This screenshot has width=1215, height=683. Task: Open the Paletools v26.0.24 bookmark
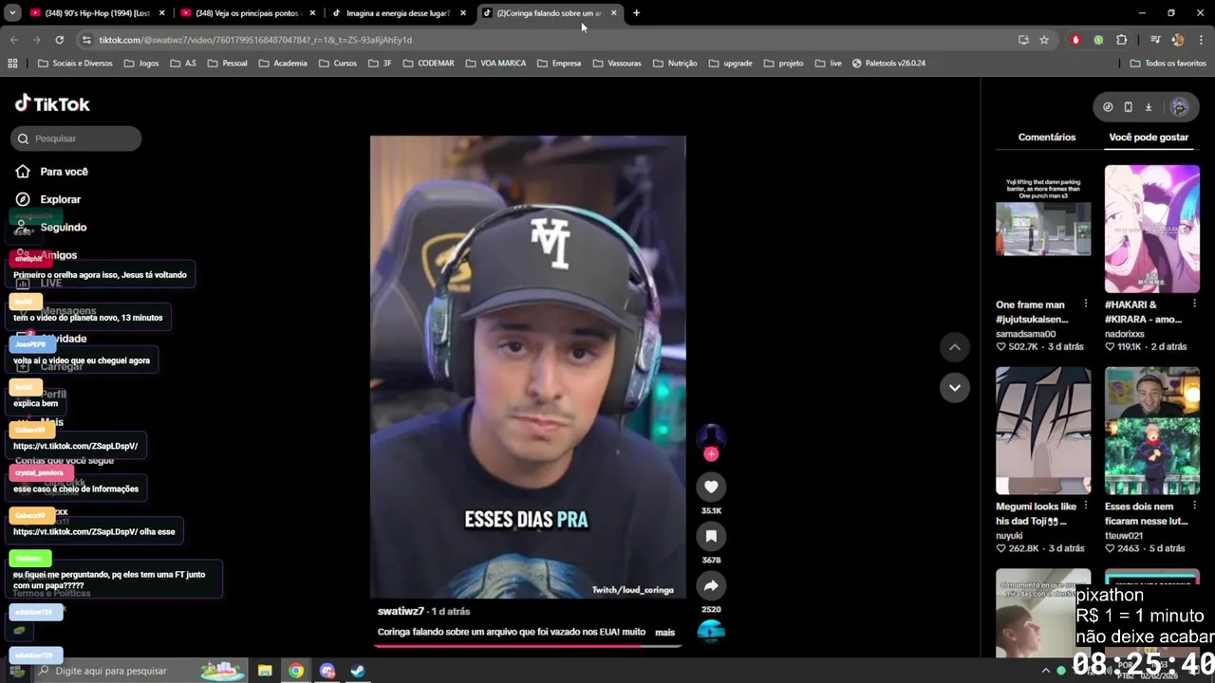pyautogui.click(x=888, y=64)
